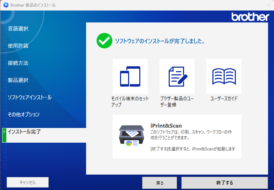The width and height of the screenshot is (274, 190).
Task: Open the ユーザーズガイド book icon
Action: point(224,76)
